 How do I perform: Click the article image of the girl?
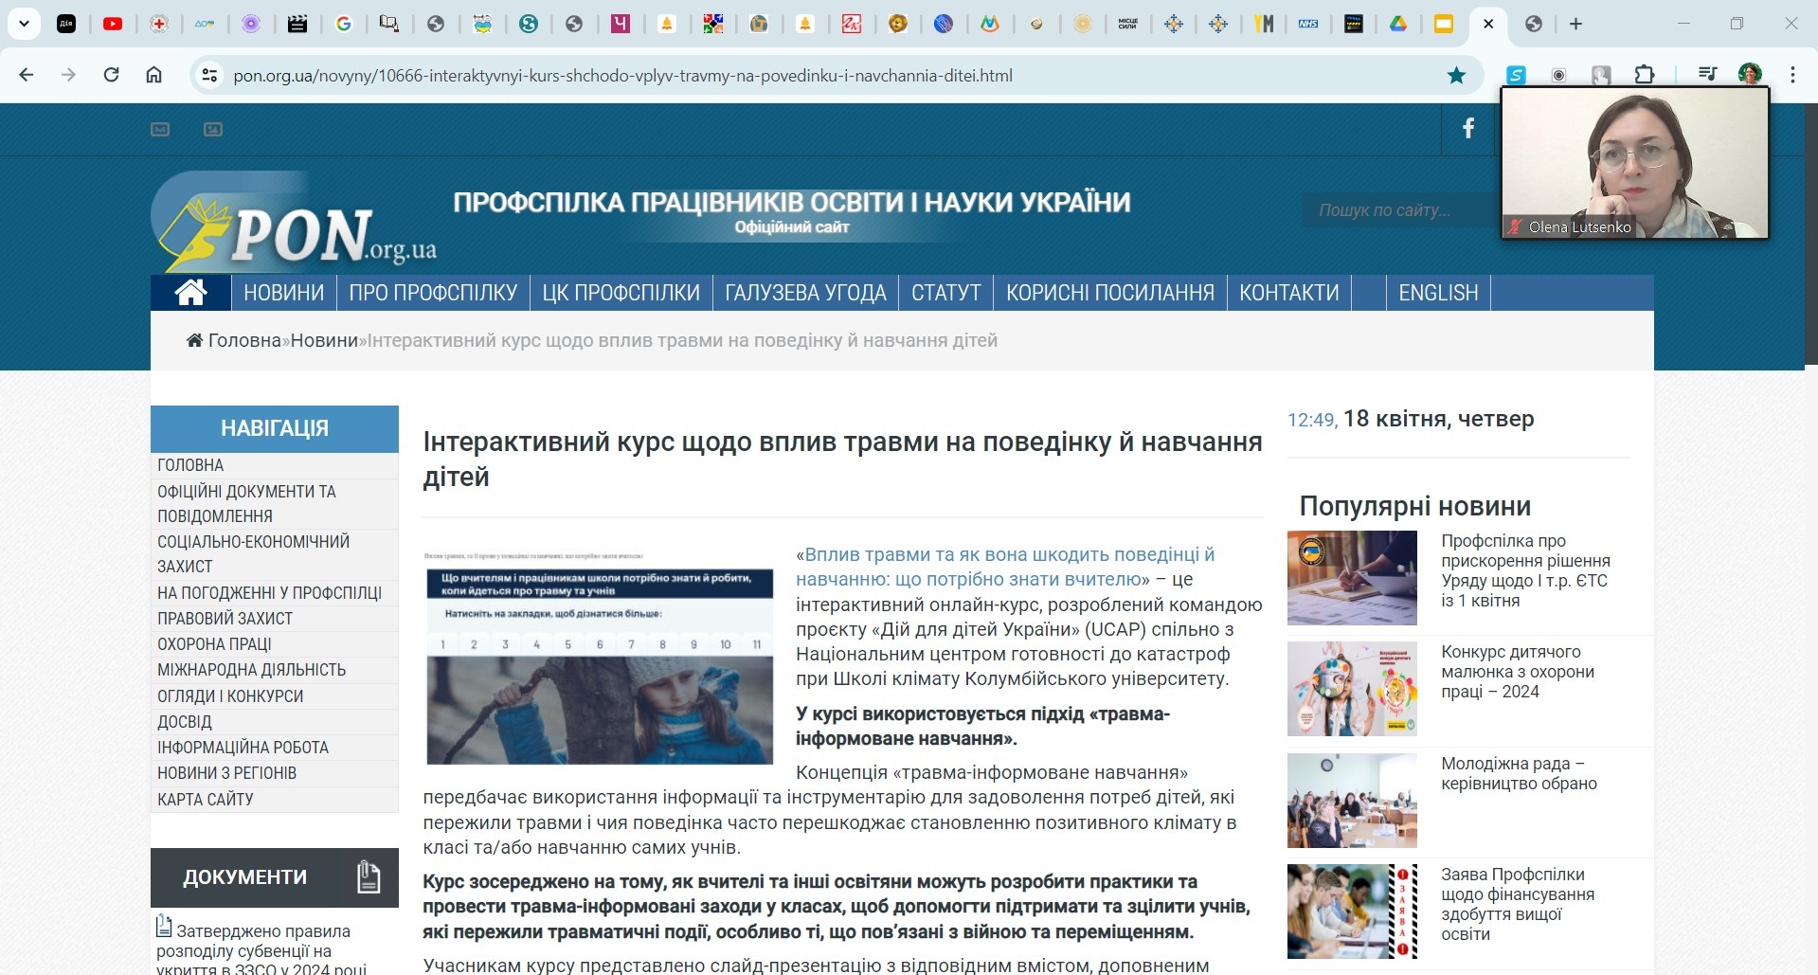pos(600,656)
